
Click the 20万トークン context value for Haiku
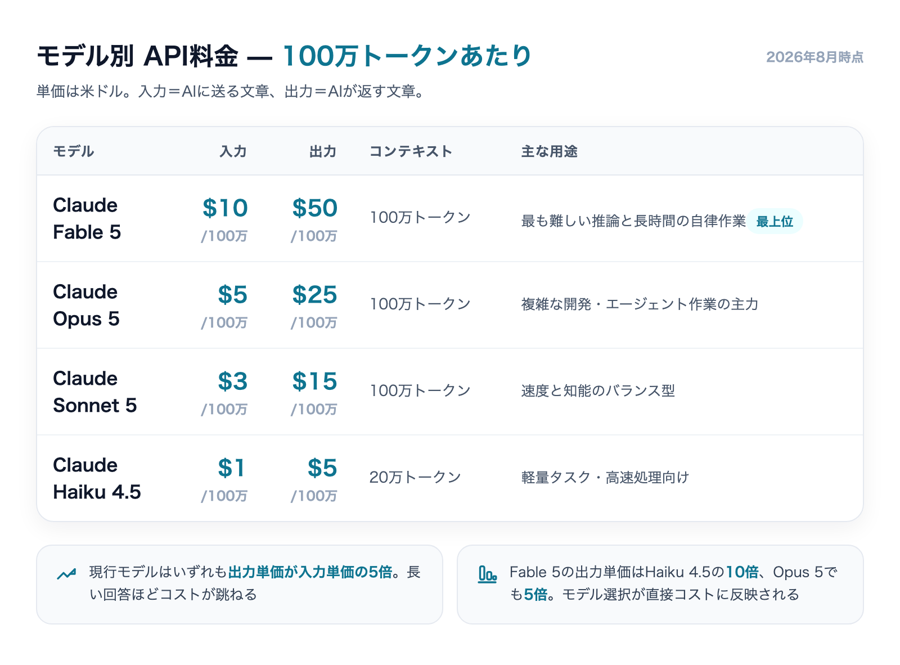[415, 477]
